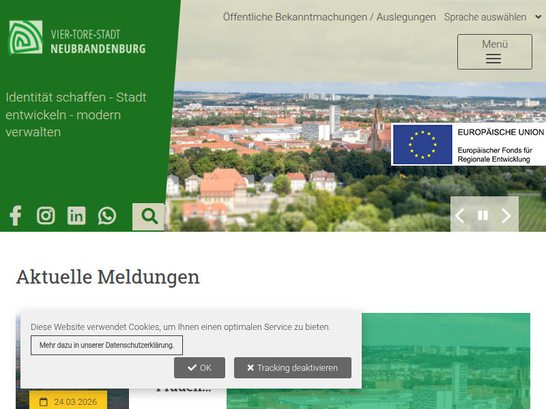Select the Aktuelle Meldungen heading

click(x=108, y=277)
